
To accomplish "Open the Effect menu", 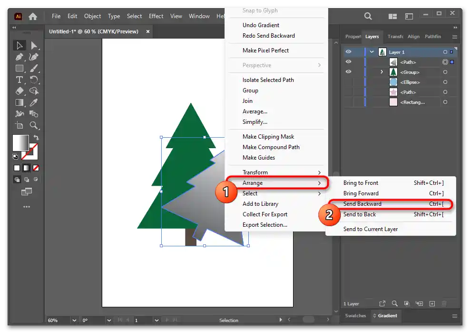I will [x=156, y=16].
